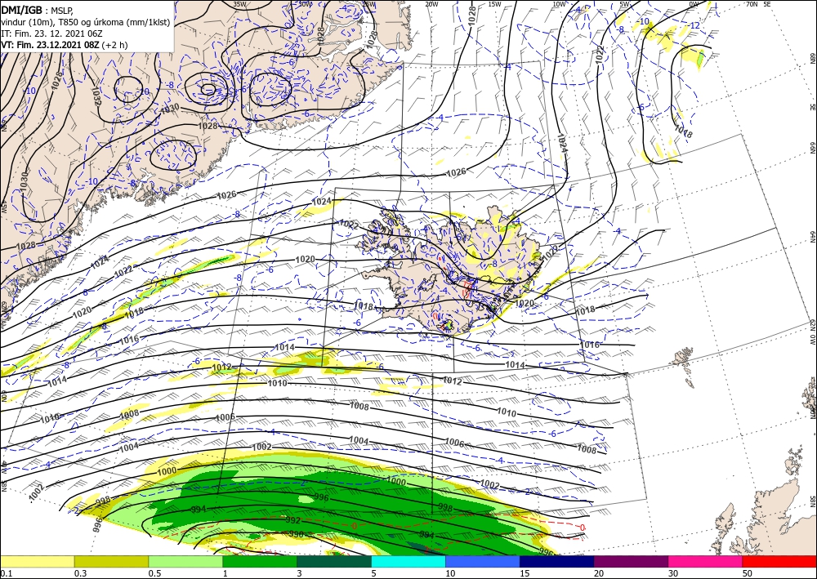Select the magenta 30–50 legend swatch
The width and height of the screenshot is (817, 579).
(706, 561)
